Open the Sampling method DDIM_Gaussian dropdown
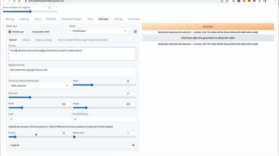Screen dimensions: 279x156 click(x=40, y=86)
